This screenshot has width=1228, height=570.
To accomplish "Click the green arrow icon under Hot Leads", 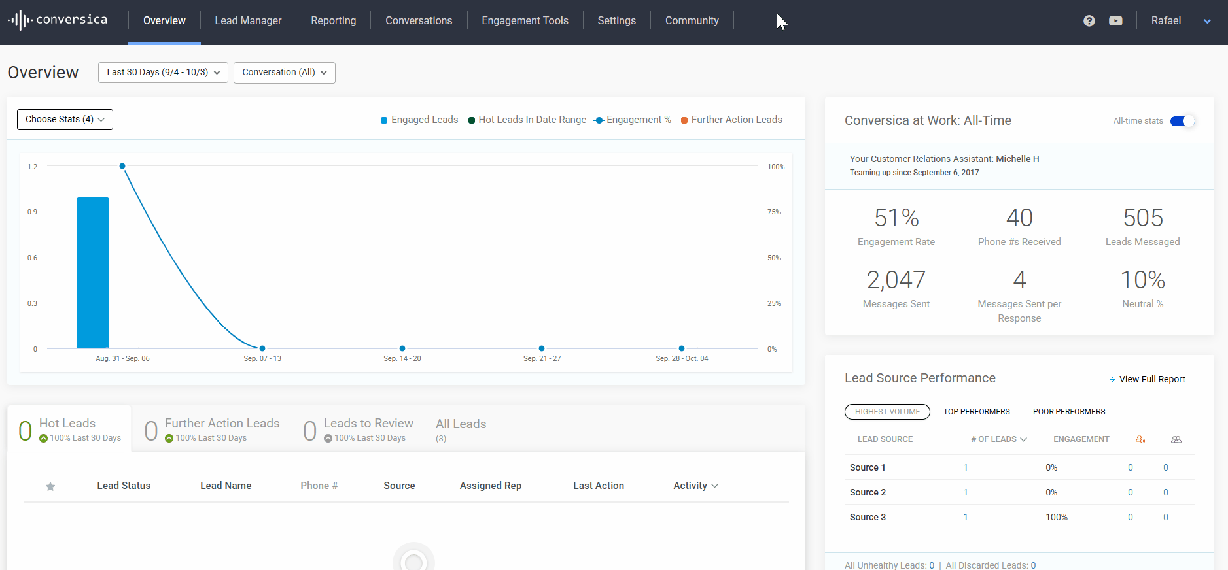I will [x=43, y=439].
